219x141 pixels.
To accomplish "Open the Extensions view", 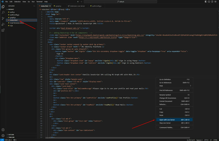I will tap(3, 30).
